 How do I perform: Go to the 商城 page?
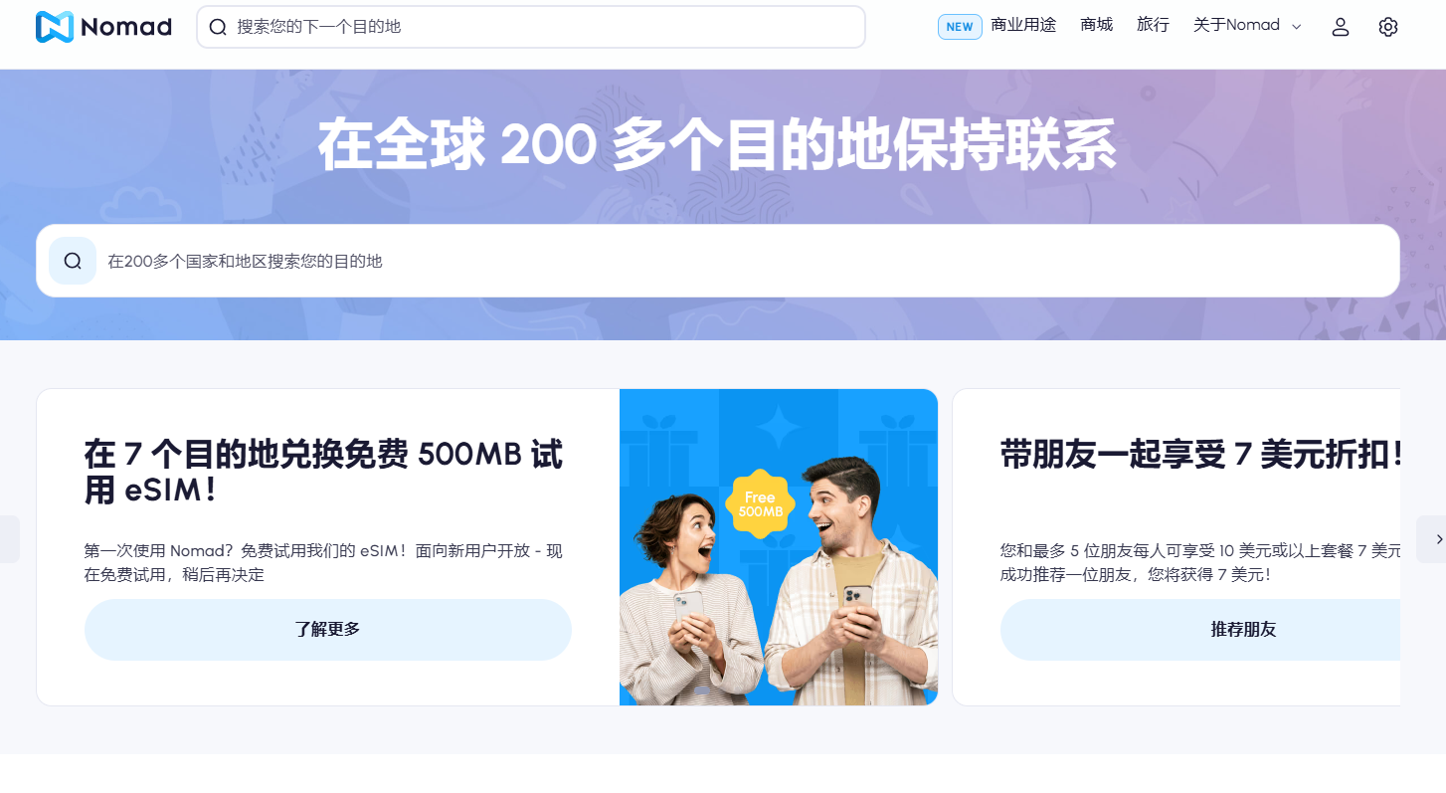[x=1097, y=25]
